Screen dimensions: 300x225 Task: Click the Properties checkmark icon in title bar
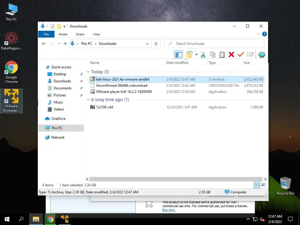[52, 26]
